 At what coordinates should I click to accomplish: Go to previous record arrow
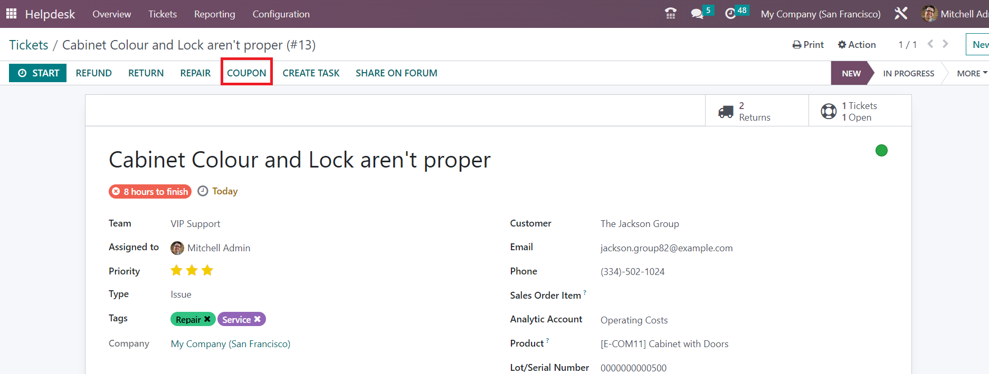coord(930,44)
